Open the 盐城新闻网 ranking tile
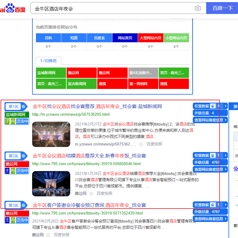The image size is (238, 238). 51,73
